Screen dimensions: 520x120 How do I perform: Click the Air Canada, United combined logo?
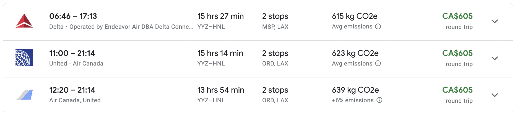click(x=24, y=95)
